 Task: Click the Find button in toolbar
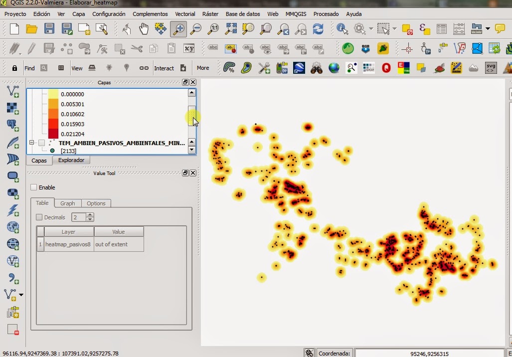click(29, 68)
